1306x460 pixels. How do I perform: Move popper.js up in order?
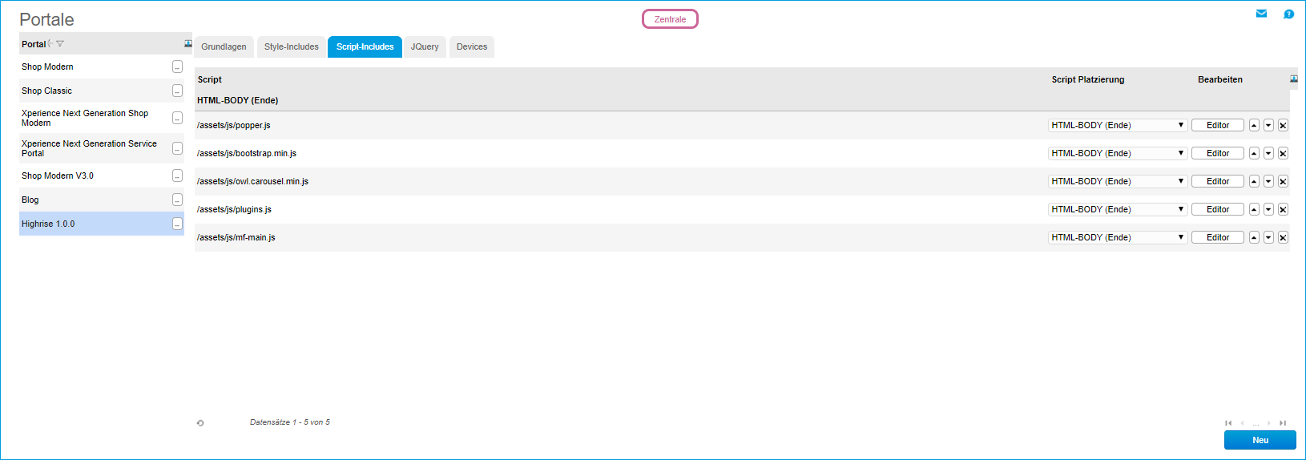click(x=1254, y=125)
